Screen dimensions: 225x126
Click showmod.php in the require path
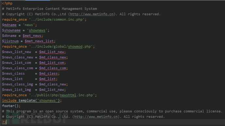79,47
